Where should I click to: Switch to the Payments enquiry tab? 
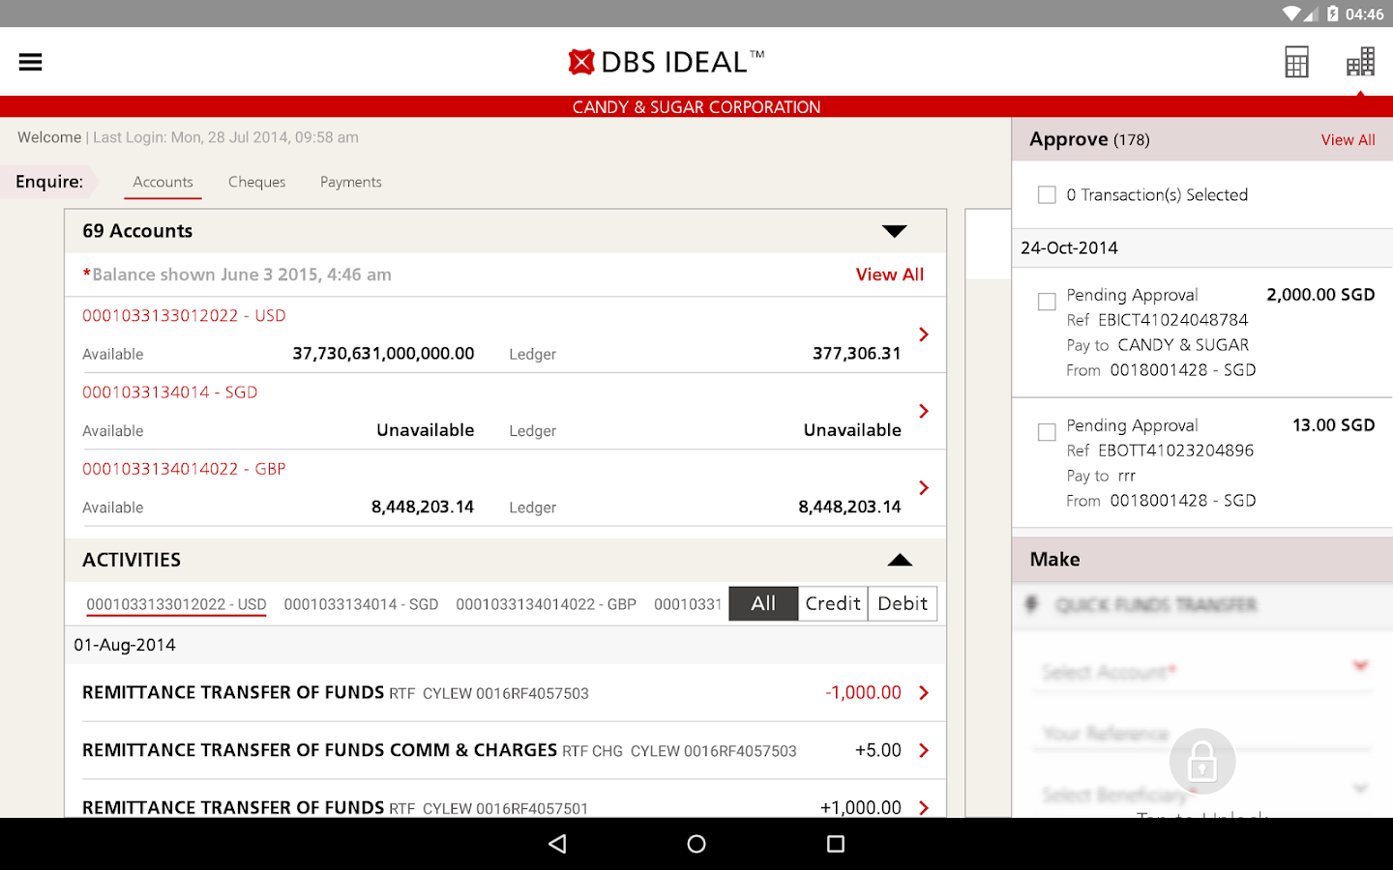coord(350,182)
